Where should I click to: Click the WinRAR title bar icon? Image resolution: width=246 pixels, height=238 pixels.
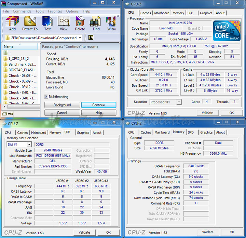point(3,4)
